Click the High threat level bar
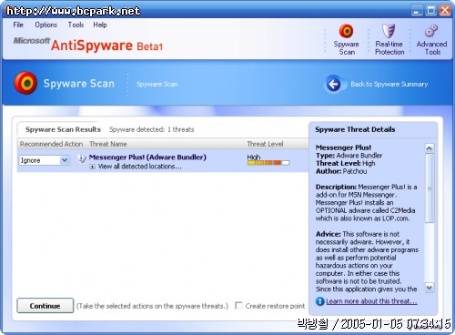 [x=268, y=163]
